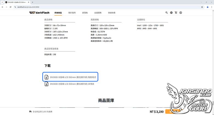Image resolution: width=214 pixels, height=115 pixels.
Task: Click download icon beside 詳情頁 link
Action: (x=47, y=84)
